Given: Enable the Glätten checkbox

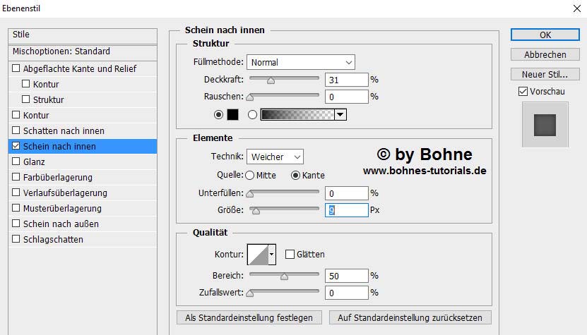Looking at the screenshot, I should tap(290, 254).
